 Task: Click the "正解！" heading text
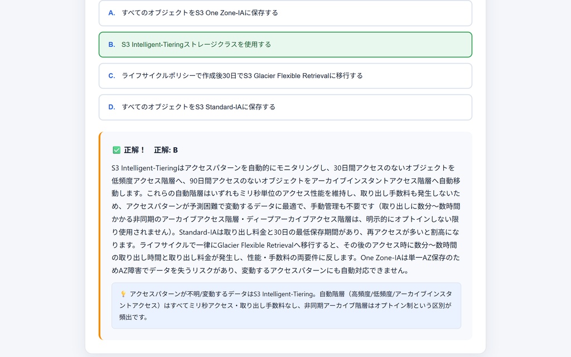134,150
